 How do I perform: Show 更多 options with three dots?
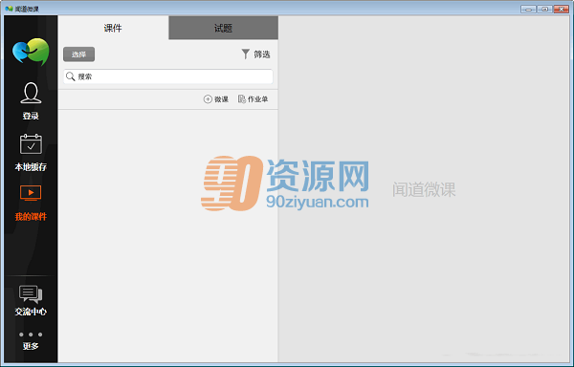(x=31, y=340)
